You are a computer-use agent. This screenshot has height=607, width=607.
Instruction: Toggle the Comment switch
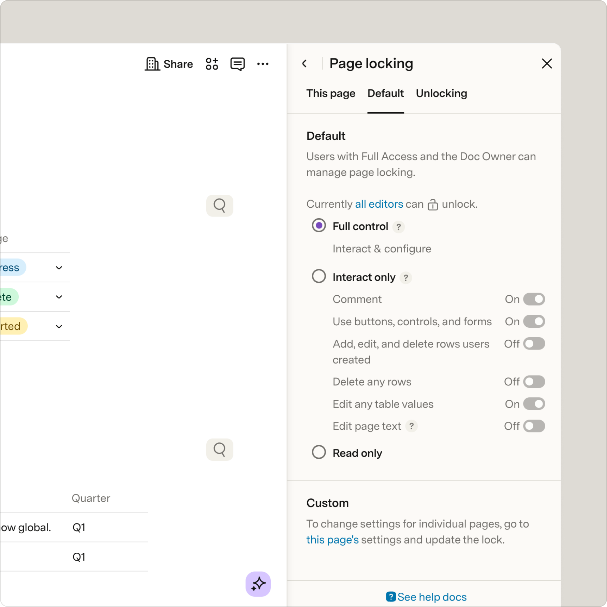[534, 299]
